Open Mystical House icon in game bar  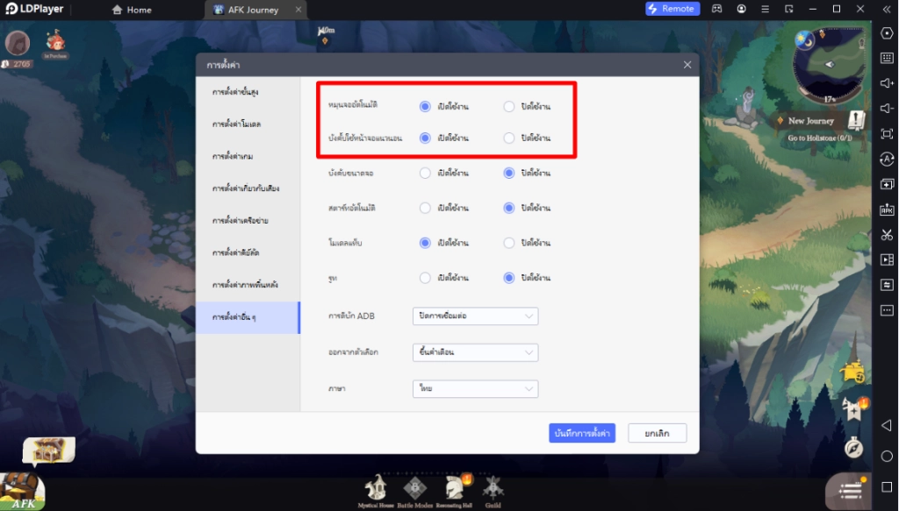point(376,491)
